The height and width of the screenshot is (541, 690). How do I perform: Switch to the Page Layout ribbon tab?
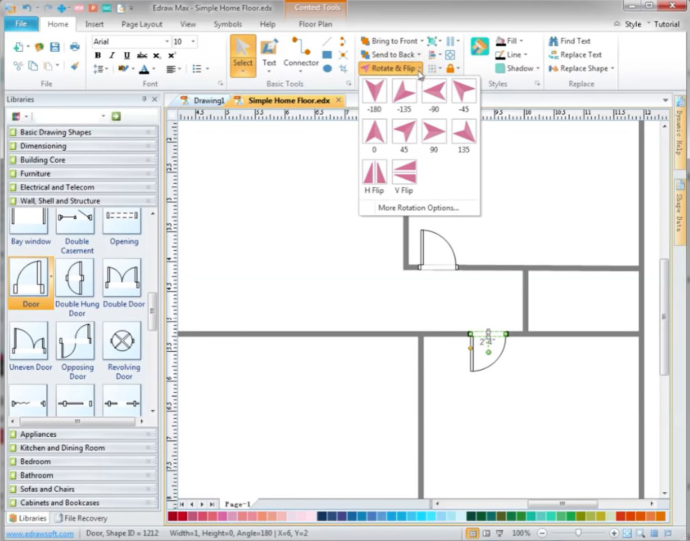(142, 24)
